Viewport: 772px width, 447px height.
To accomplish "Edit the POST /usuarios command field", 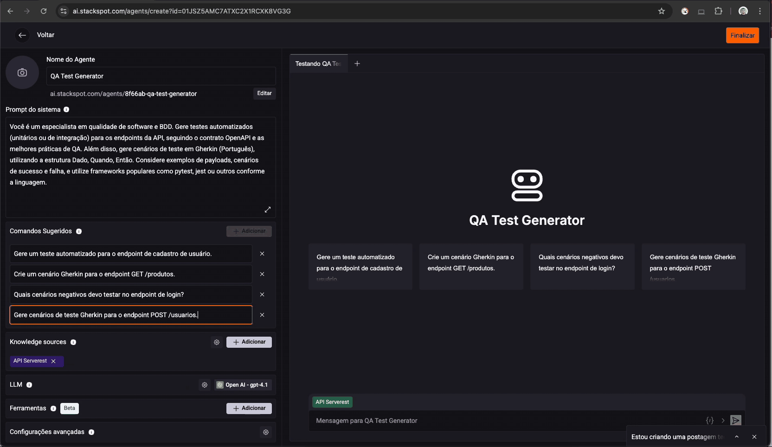I will click(x=131, y=315).
